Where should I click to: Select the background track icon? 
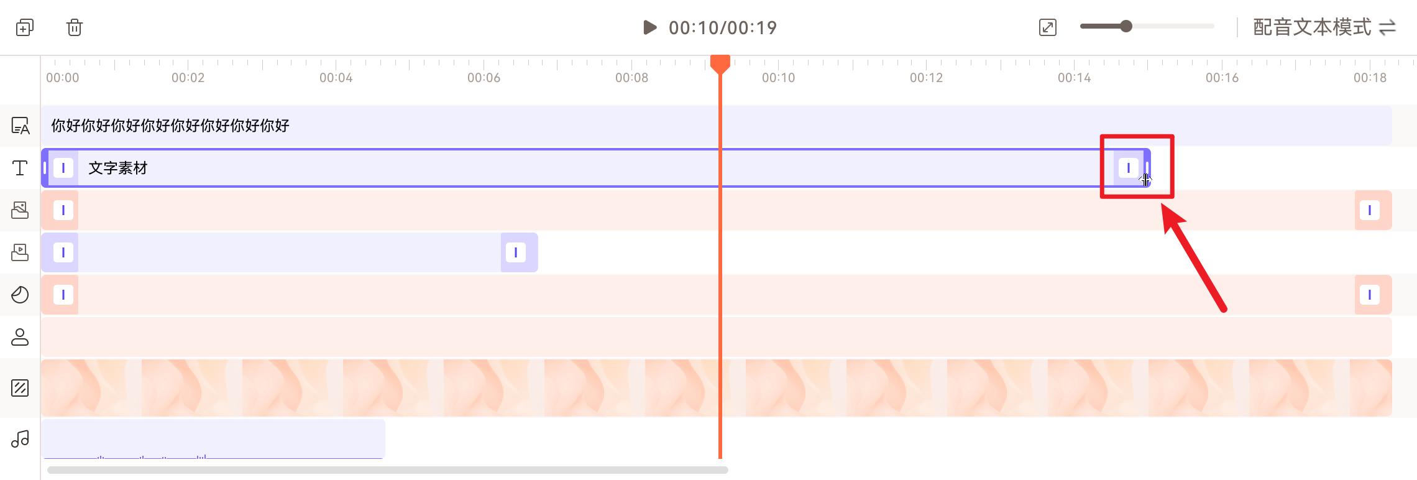(x=20, y=388)
